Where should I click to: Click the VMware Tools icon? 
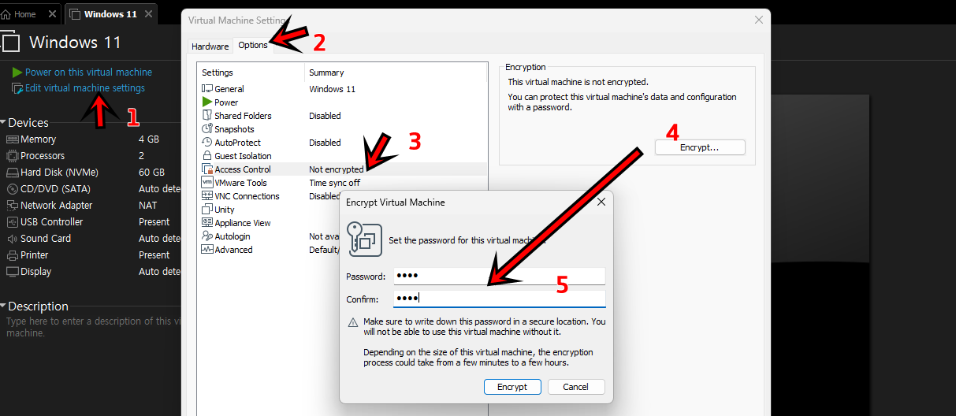(x=207, y=183)
